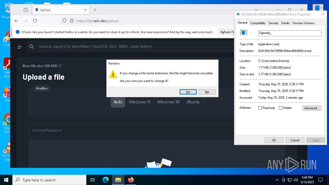The image size is (329, 185).
Task: Click the file upload illustration in drop zone
Action: click(156, 162)
